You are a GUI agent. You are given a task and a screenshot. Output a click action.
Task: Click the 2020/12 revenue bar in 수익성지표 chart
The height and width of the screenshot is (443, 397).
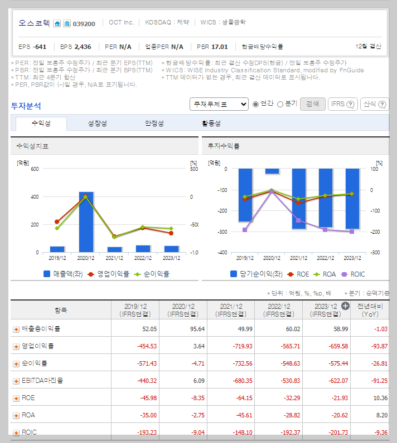pyautogui.click(x=86, y=222)
